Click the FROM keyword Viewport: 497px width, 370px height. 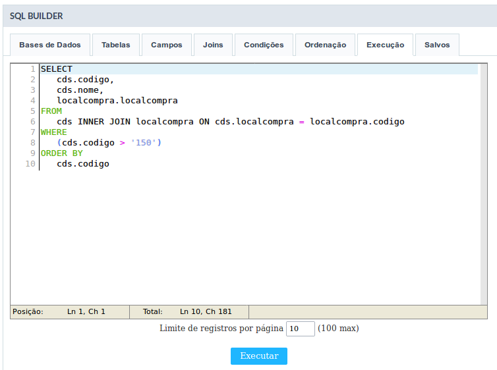(x=51, y=111)
